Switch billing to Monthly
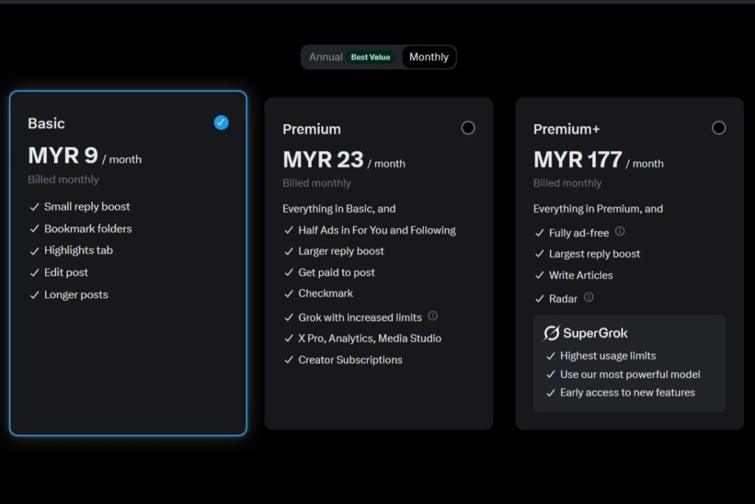The image size is (755, 504). click(x=428, y=57)
